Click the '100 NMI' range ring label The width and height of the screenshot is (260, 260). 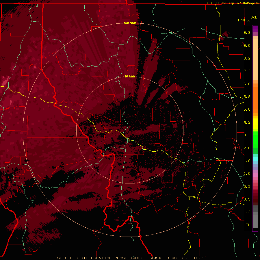(130, 23)
